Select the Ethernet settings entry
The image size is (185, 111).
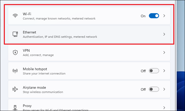point(29,32)
